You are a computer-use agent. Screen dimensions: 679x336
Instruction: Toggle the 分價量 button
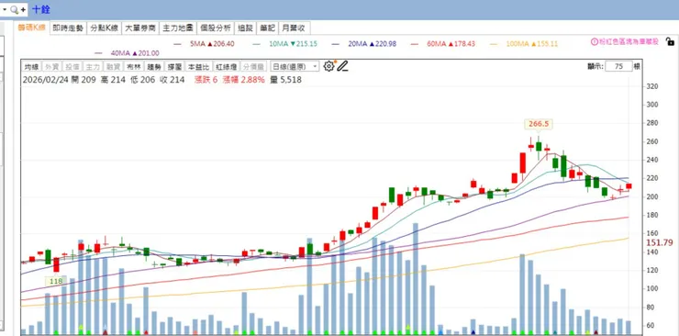253,67
